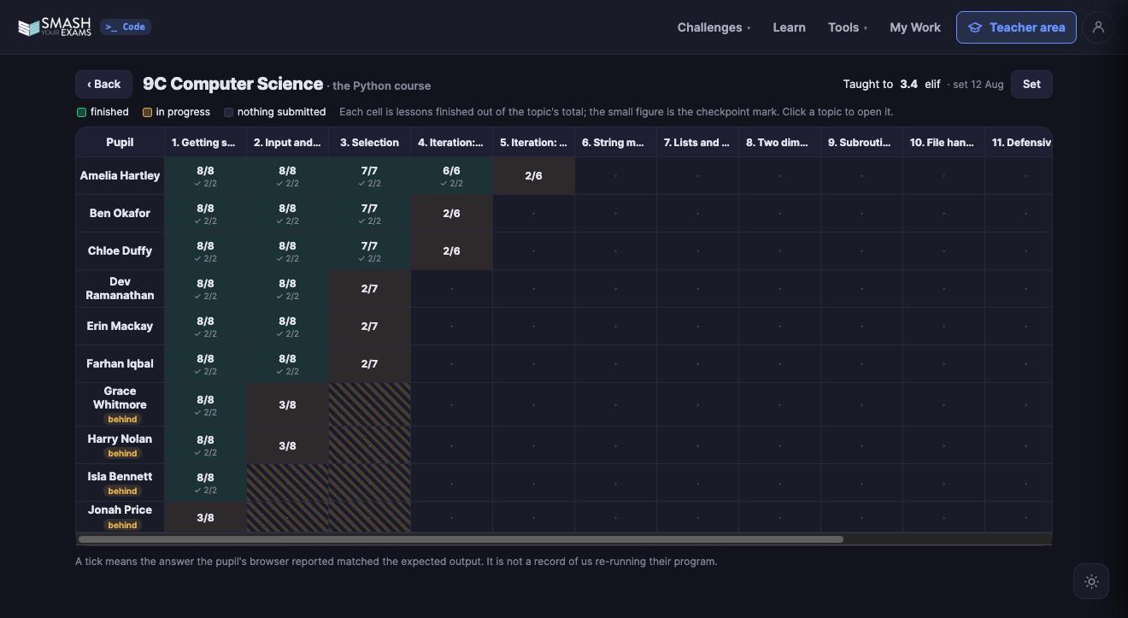Expand the Challenges menu

(714, 27)
